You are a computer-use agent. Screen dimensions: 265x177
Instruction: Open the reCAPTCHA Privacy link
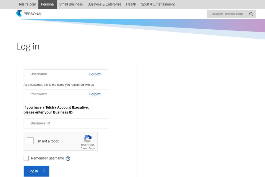pos(84,148)
